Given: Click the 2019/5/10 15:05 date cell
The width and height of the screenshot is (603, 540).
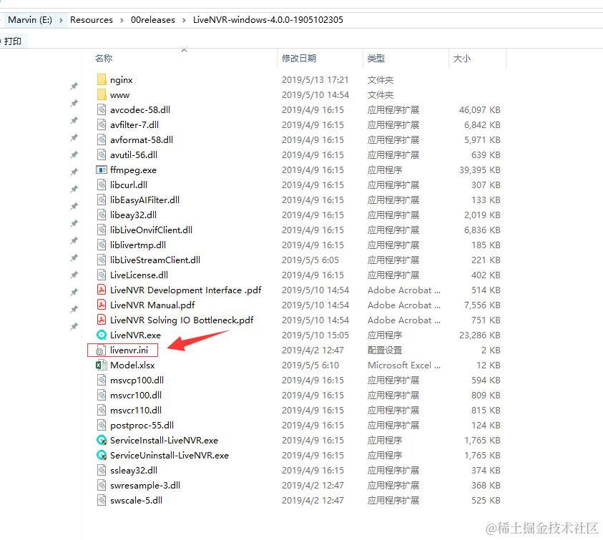Looking at the screenshot, I should coord(315,335).
